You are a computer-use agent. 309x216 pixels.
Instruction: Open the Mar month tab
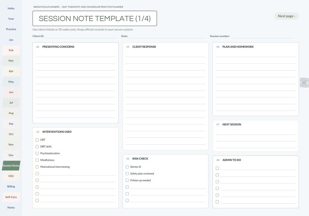pos(11,61)
